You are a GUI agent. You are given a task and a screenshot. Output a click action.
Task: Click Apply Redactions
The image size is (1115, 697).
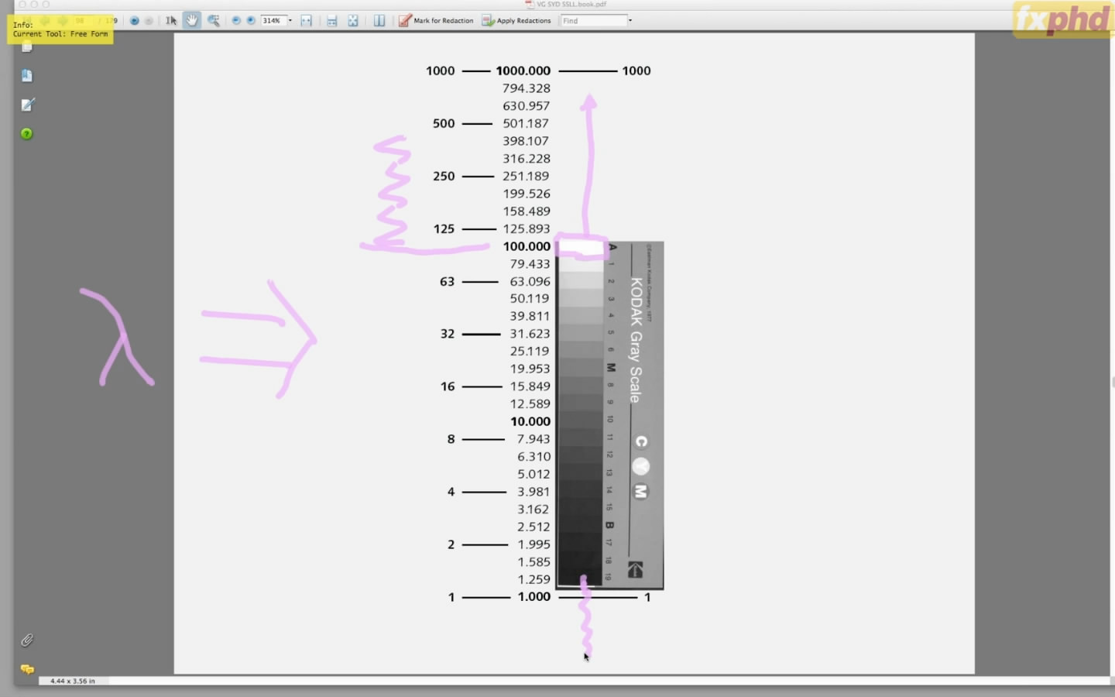(516, 21)
